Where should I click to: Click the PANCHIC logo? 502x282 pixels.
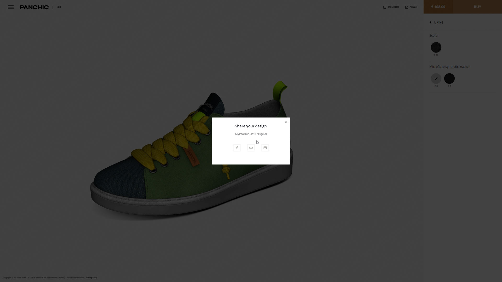coord(34,7)
